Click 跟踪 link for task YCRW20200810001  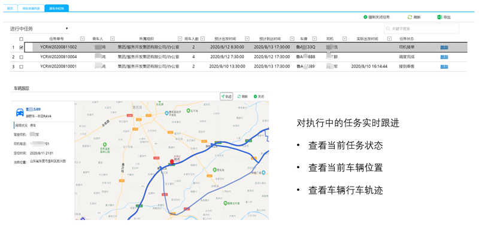(444, 66)
